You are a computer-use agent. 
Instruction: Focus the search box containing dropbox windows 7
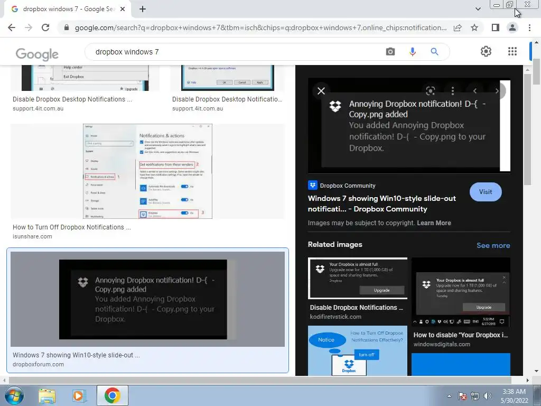pos(235,52)
